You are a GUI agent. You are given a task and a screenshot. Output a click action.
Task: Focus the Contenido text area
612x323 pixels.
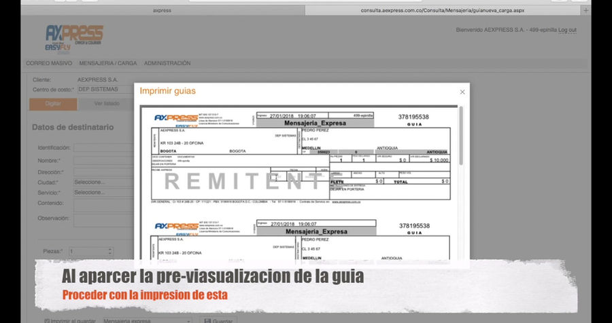coord(104,206)
